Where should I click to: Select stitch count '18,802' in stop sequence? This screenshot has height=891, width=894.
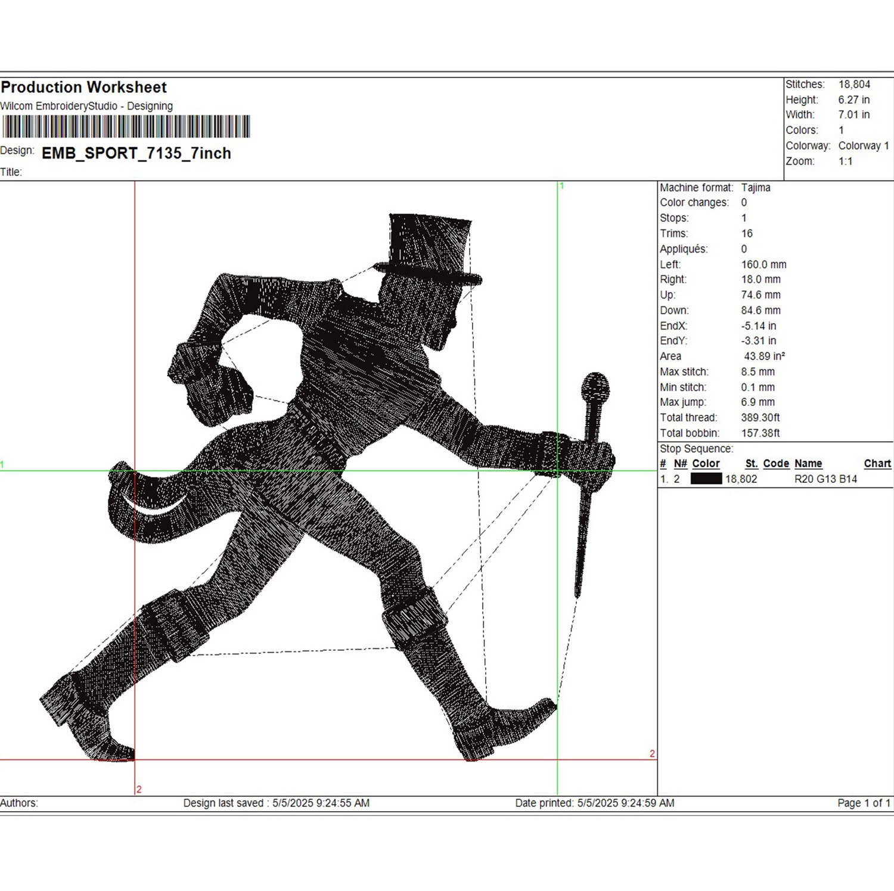pyautogui.click(x=741, y=479)
